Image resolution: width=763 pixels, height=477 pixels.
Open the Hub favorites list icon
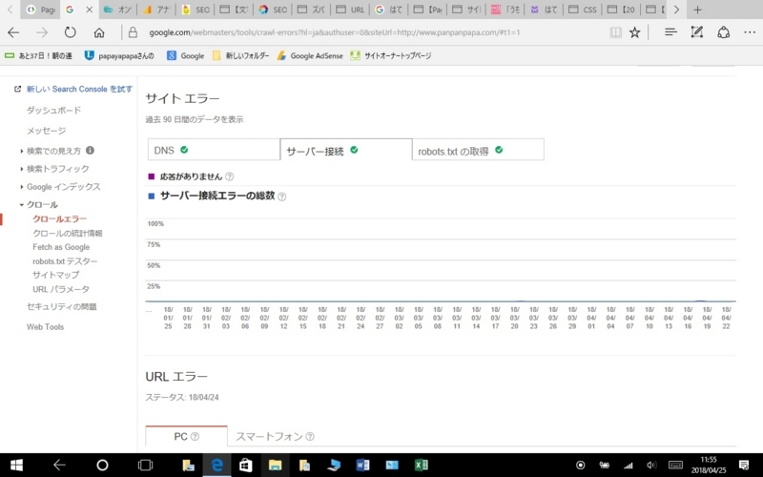point(670,32)
